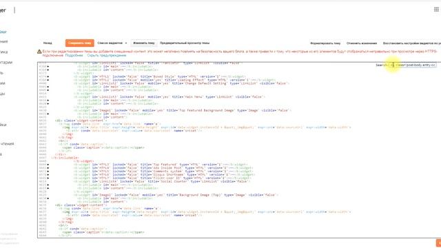The height and width of the screenshot is (248, 441).
Task: Open the Google apps grid icon
Action: 436,10
